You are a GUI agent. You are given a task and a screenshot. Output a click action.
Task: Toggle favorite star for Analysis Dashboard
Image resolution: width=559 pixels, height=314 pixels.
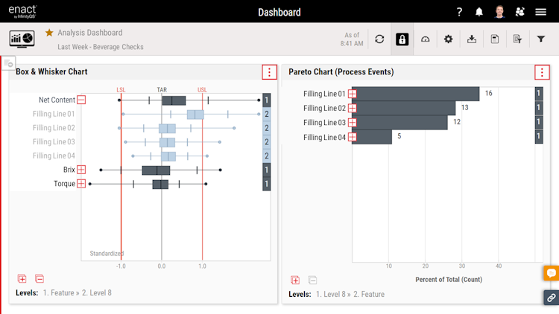49,33
